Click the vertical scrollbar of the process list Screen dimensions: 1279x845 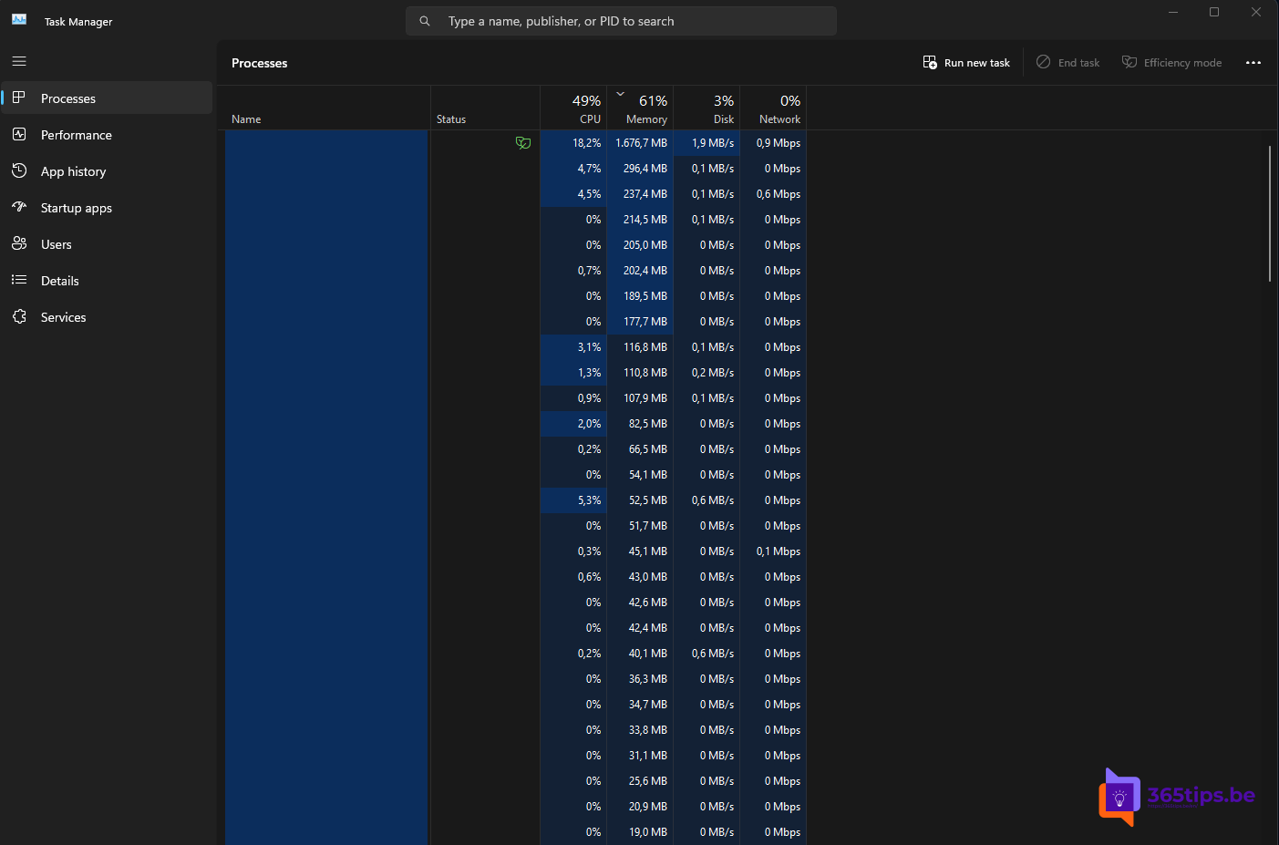tap(1270, 213)
